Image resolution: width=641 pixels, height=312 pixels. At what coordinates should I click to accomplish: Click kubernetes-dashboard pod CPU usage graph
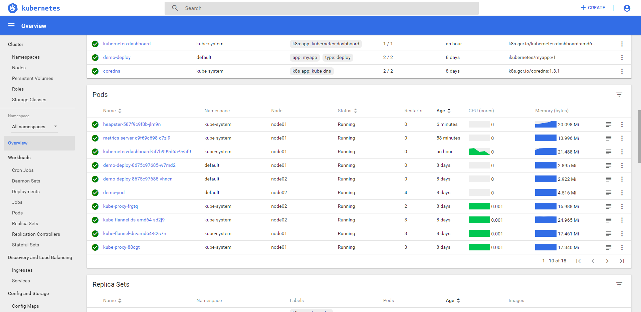click(479, 152)
